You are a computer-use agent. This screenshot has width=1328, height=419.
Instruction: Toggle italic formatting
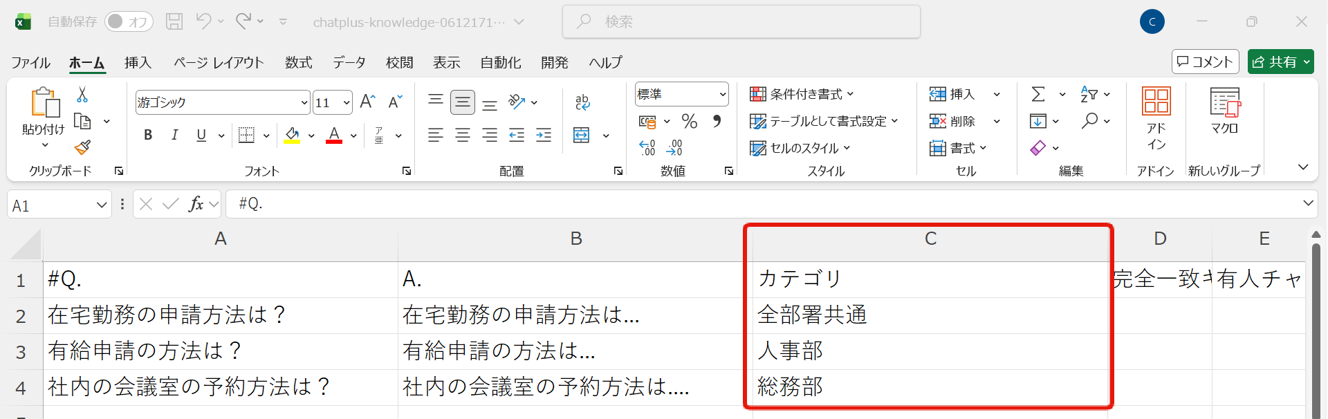[x=174, y=135]
